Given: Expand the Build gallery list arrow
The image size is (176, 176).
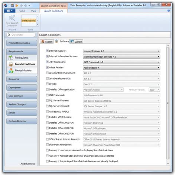Looking at the screenshot, I should (x=38, y=25).
